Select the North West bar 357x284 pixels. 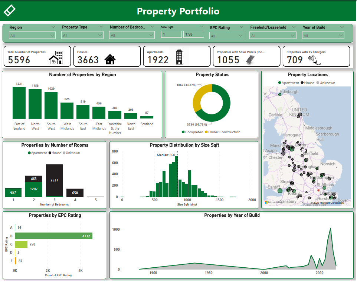[x=35, y=104]
